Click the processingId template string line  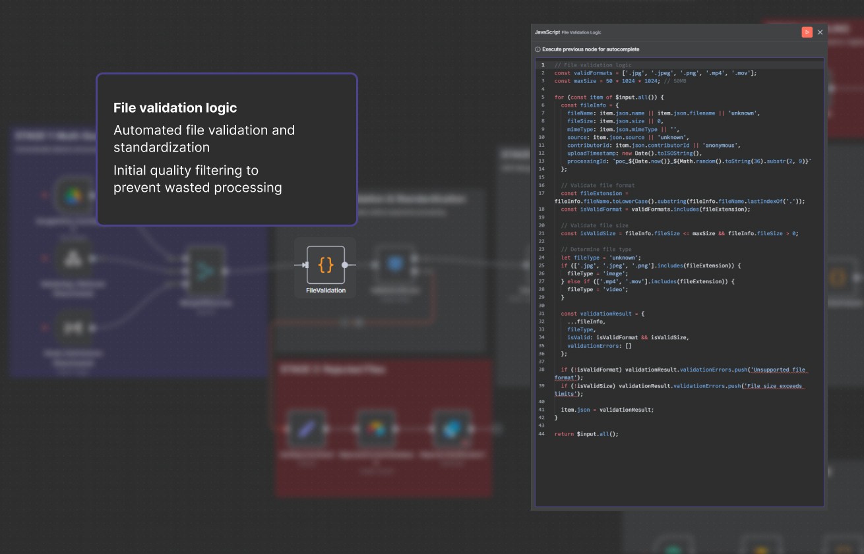click(689, 161)
